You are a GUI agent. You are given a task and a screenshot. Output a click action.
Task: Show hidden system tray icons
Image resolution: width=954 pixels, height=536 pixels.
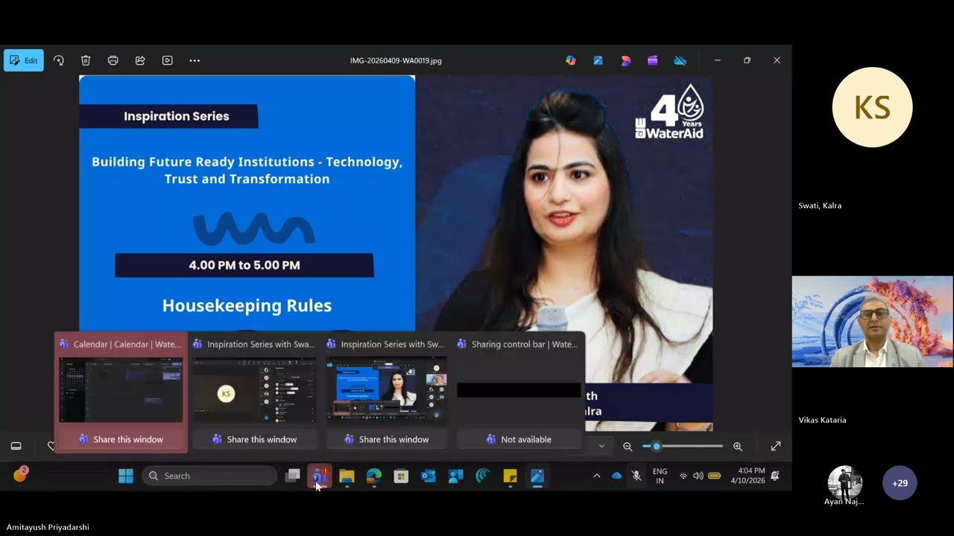(x=596, y=476)
